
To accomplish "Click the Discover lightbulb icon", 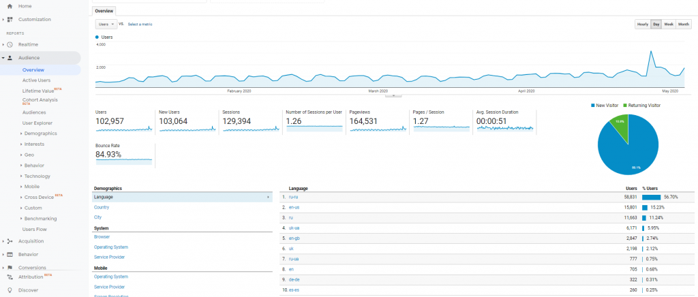I will tap(10, 290).
